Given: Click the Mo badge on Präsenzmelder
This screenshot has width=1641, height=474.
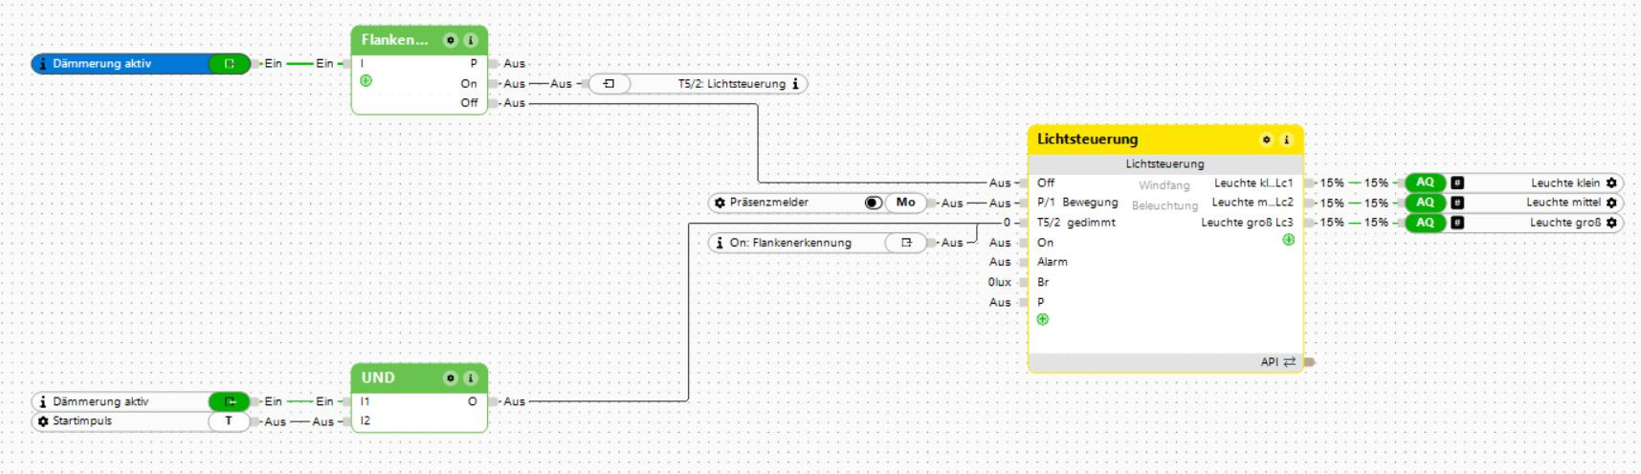Looking at the screenshot, I should [906, 203].
